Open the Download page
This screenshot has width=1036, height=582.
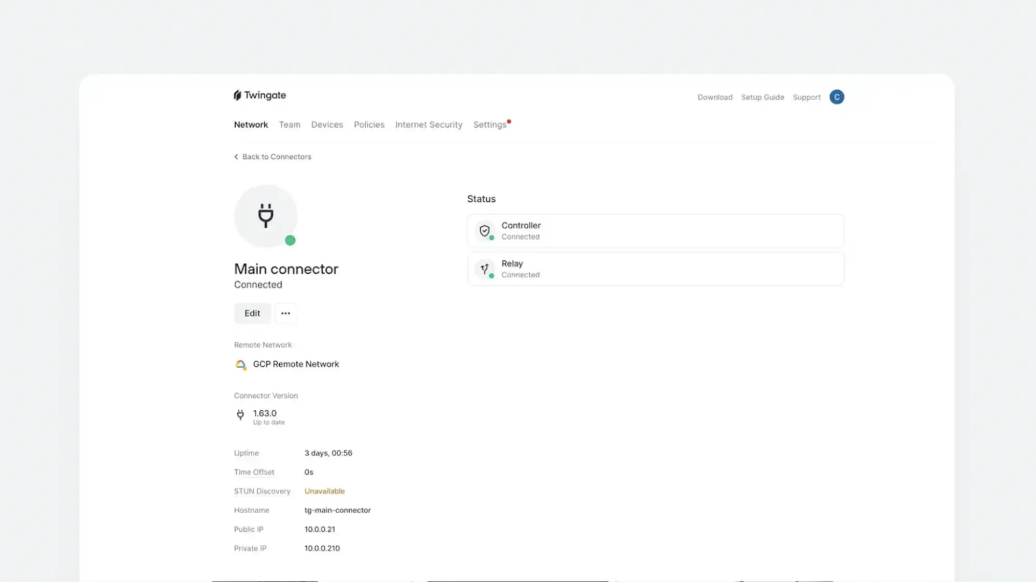[715, 97]
